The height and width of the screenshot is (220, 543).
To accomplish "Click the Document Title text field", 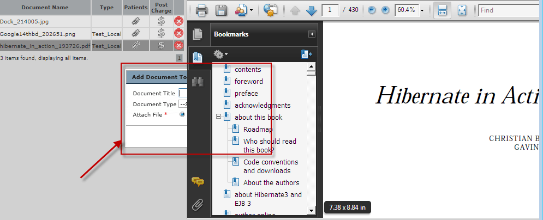I will (x=183, y=93).
